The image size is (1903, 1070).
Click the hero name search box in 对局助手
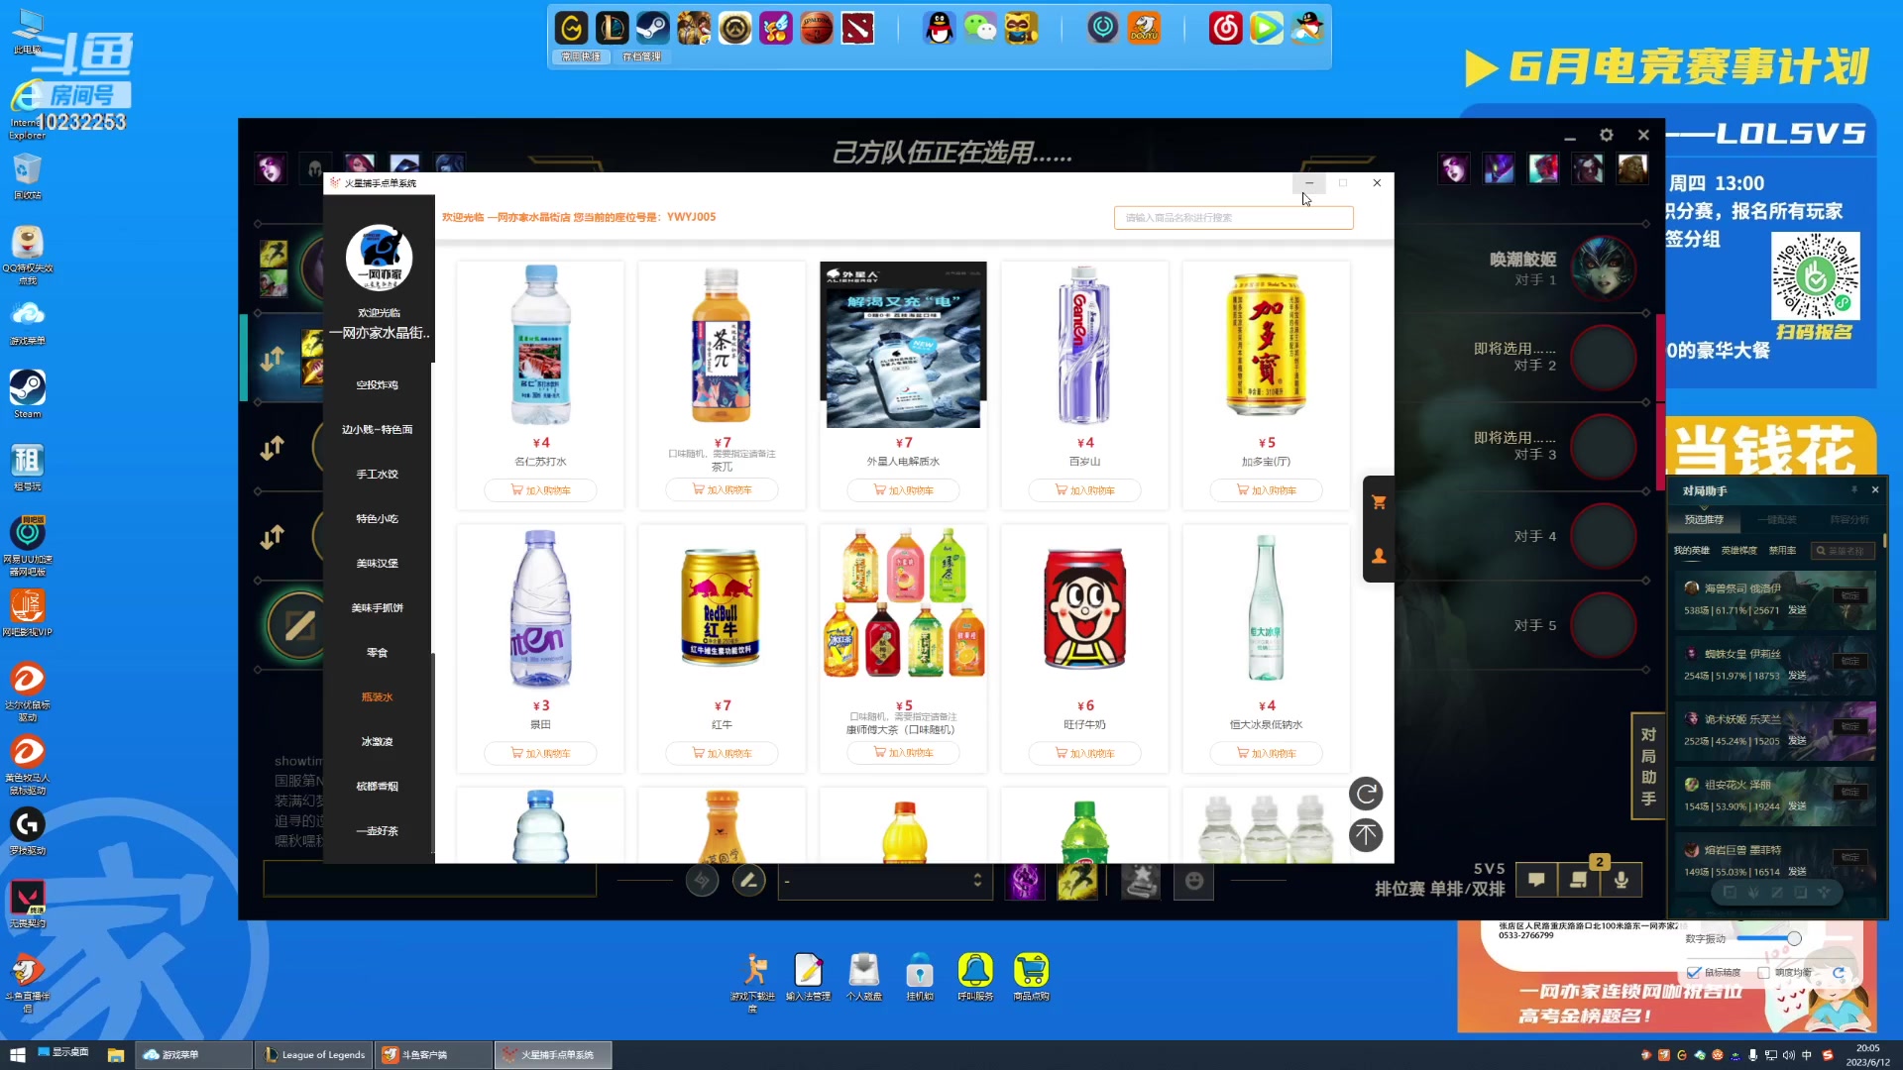1843,551
